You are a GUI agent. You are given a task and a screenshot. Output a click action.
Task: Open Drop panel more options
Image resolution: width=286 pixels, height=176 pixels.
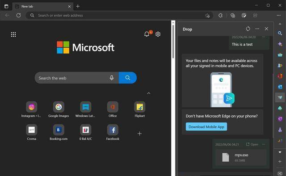[x=257, y=29]
